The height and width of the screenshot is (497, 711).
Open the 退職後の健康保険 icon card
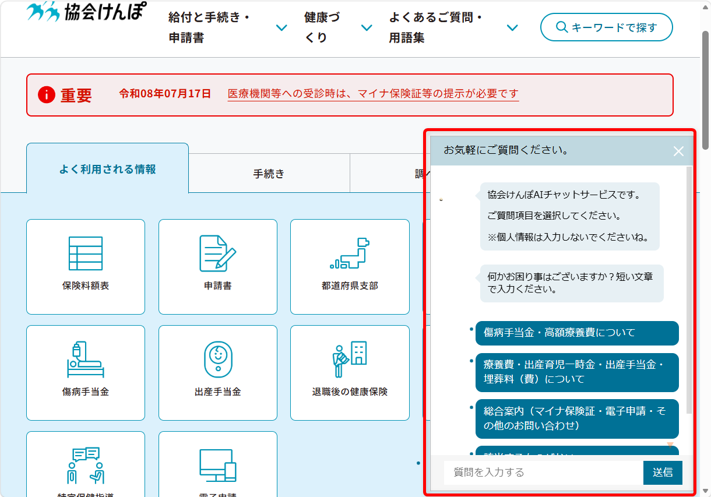click(x=350, y=373)
